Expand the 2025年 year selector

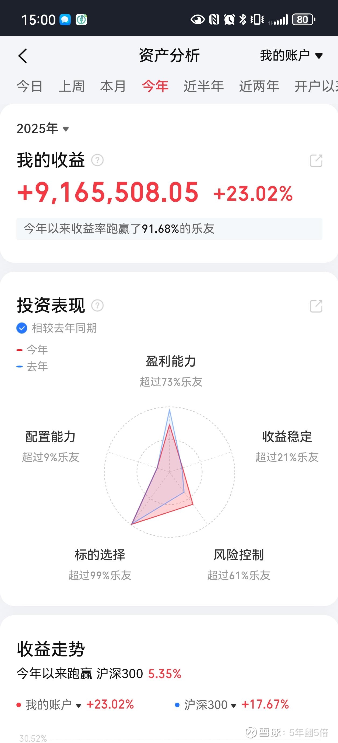(43, 129)
